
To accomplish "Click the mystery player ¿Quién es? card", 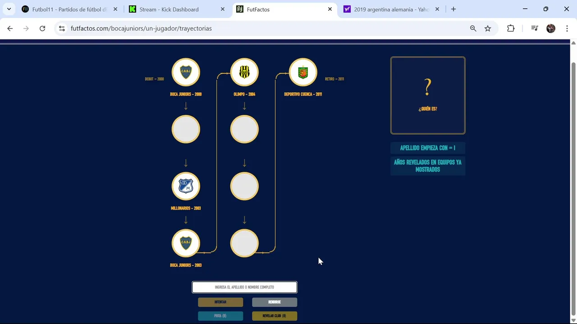I will point(428,95).
